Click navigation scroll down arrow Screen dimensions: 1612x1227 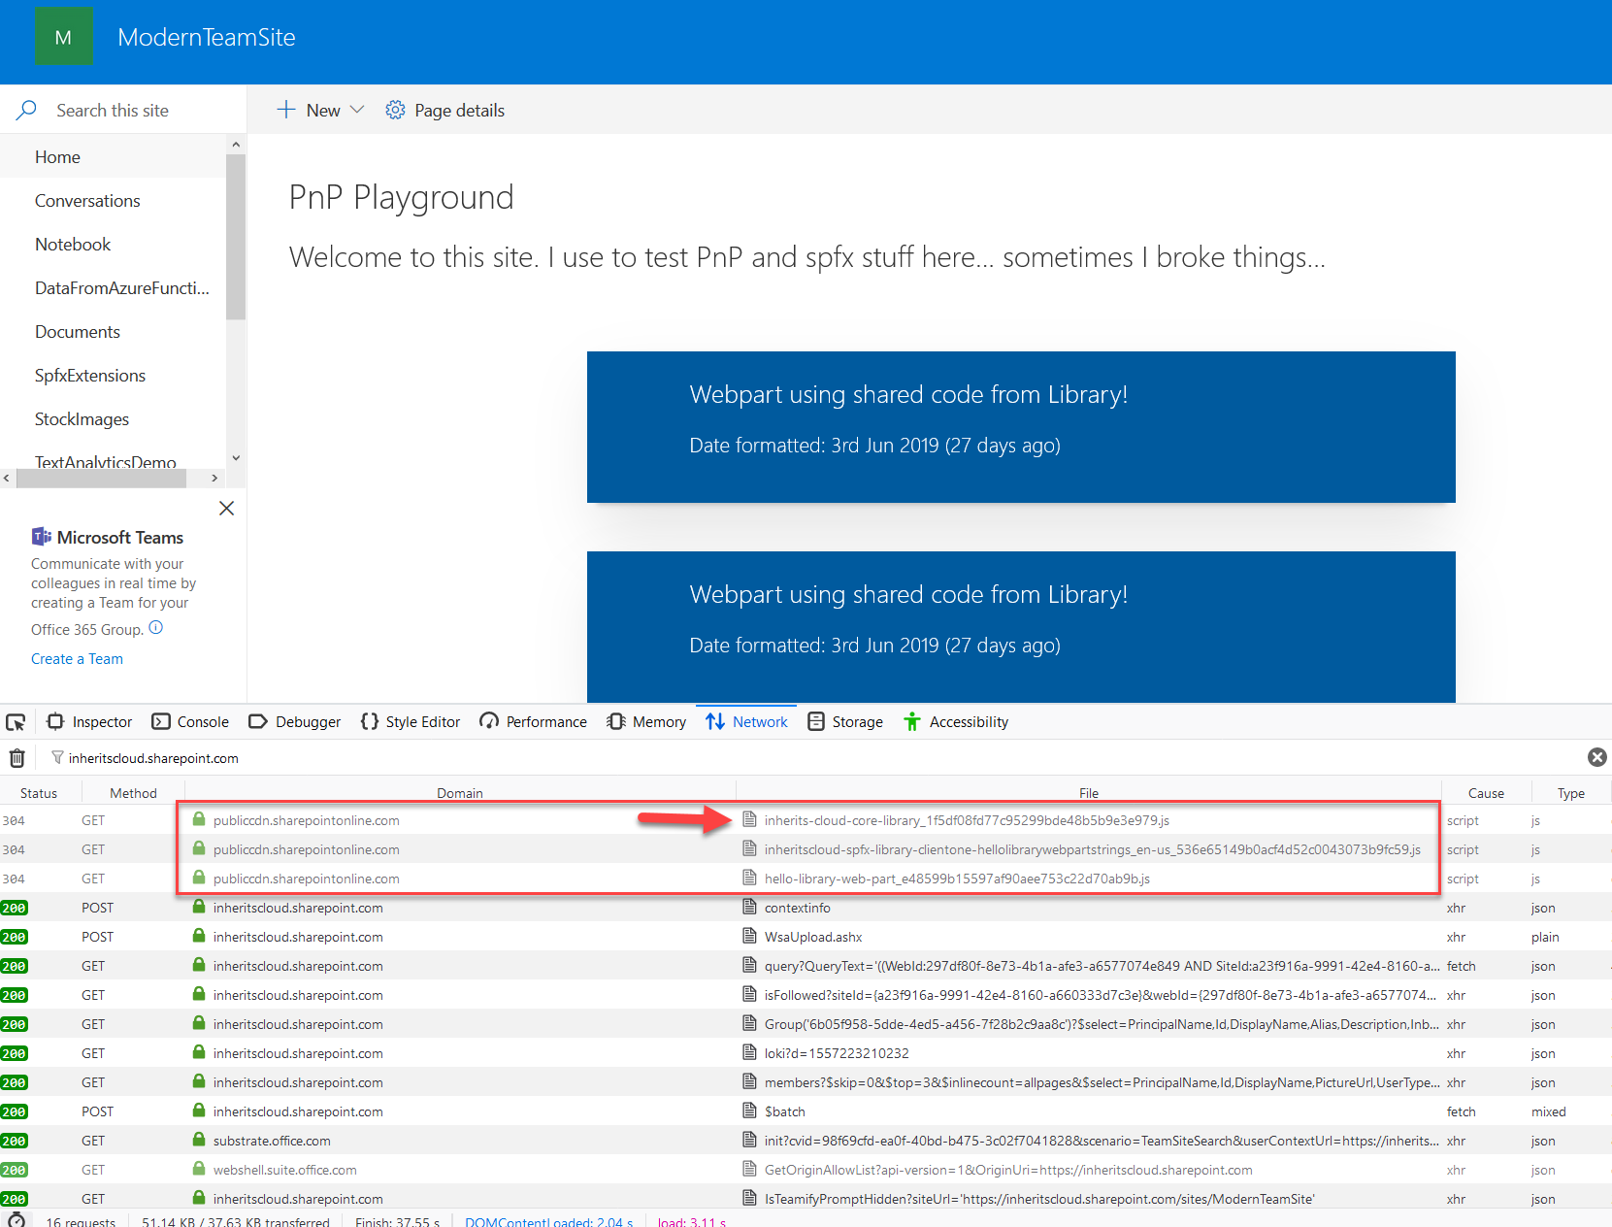tap(235, 458)
